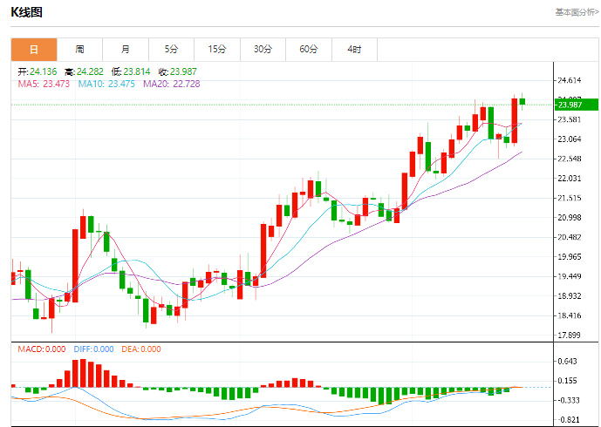Click the 低:23.814 low price
Image resolution: width=601 pixels, height=427 pixels.
click(x=131, y=71)
